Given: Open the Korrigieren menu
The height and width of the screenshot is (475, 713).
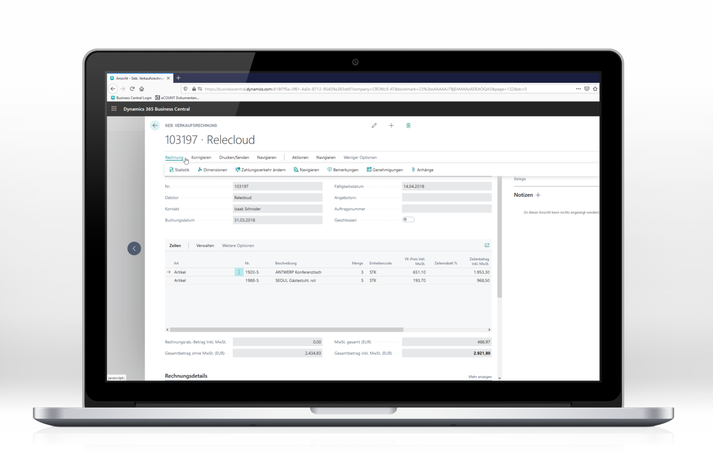Looking at the screenshot, I should point(201,157).
